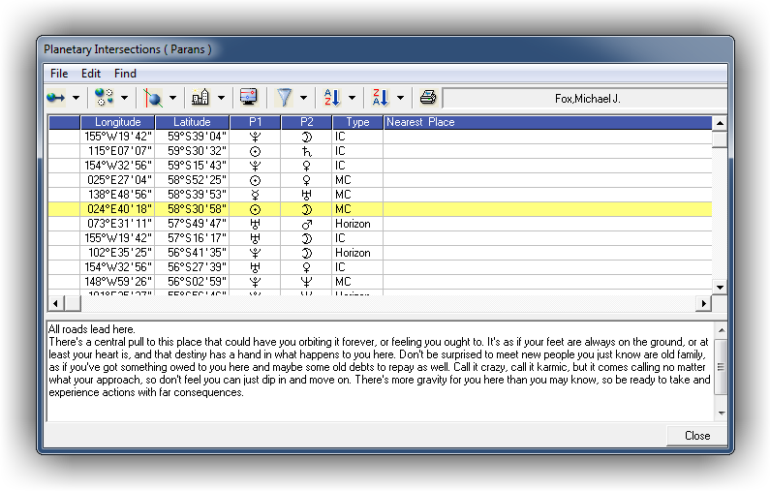The image size is (770, 491).
Task: Click highlighted row 024°E40'18"
Action: (380, 209)
